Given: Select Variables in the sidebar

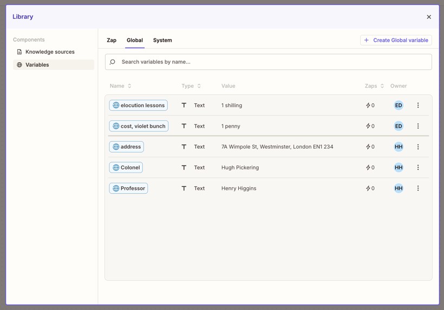Looking at the screenshot, I should coord(54,65).
